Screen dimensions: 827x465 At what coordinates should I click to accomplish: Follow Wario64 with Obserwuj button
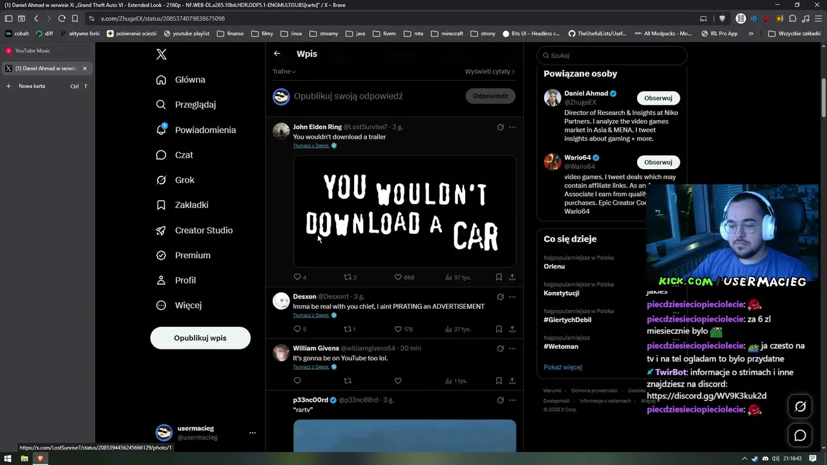(658, 162)
